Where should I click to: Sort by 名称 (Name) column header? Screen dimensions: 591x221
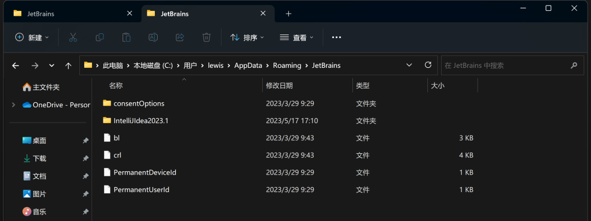pos(115,85)
